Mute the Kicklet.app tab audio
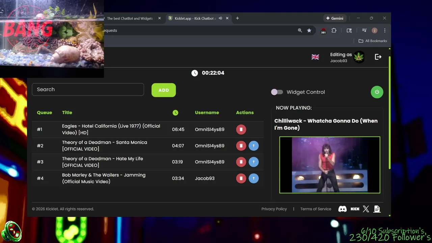432x243 pixels. [220, 18]
